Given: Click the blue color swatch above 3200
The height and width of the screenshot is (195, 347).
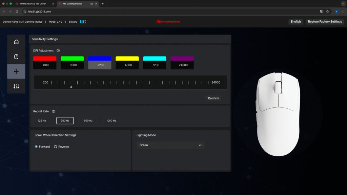Looking at the screenshot, I should (x=100, y=58).
